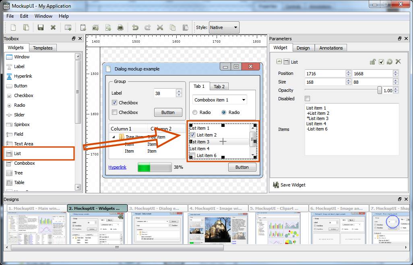Click the Opacity slider handle

[379, 90]
